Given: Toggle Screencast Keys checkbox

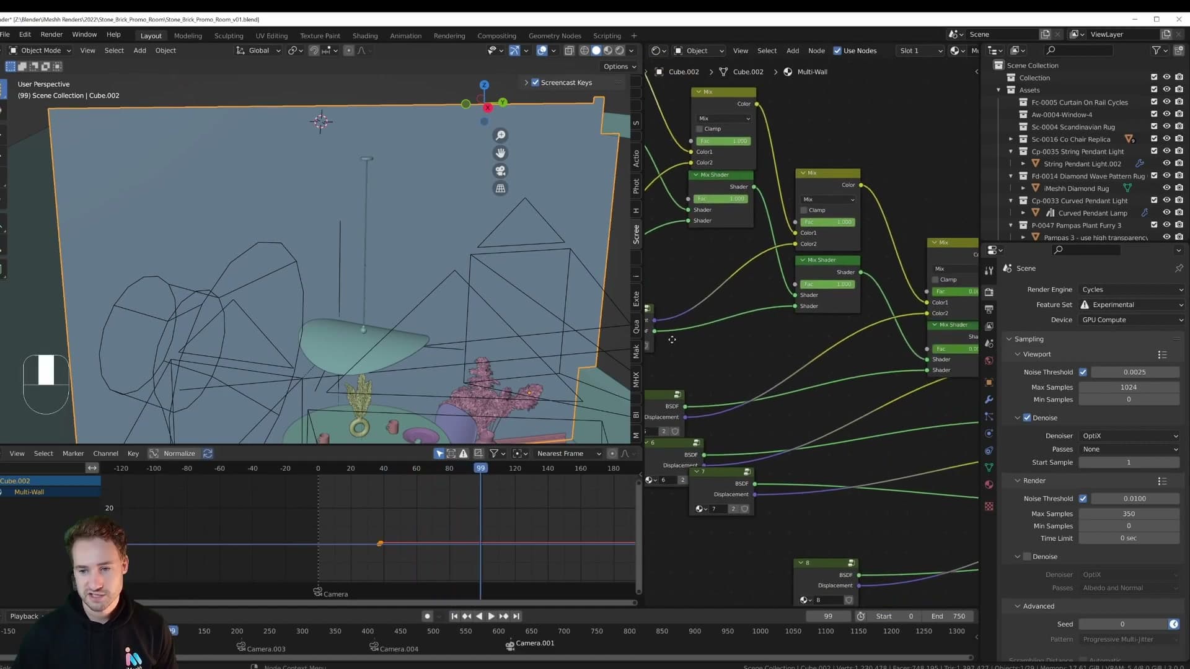Looking at the screenshot, I should 535,82.
